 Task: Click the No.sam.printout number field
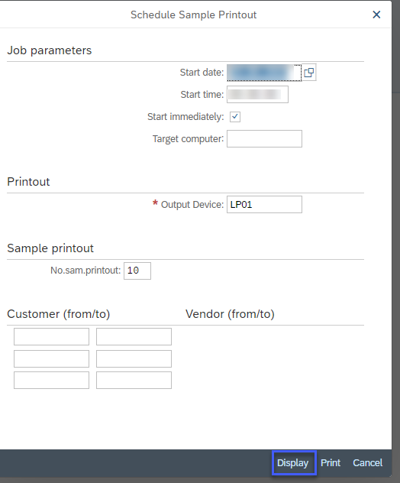pos(137,271)
